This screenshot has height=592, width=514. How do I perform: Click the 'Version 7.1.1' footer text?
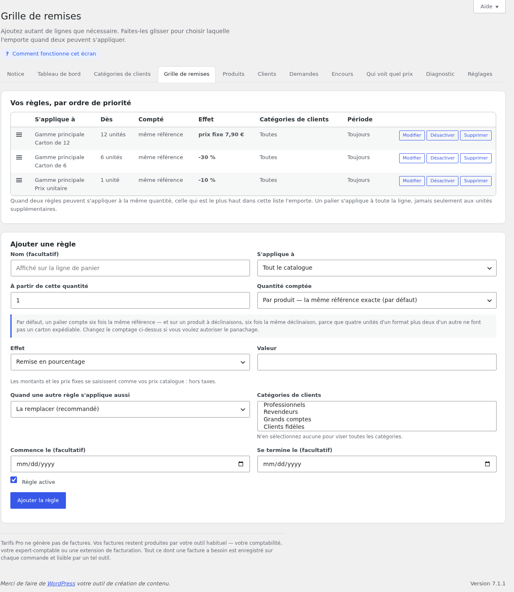[488, 584]
